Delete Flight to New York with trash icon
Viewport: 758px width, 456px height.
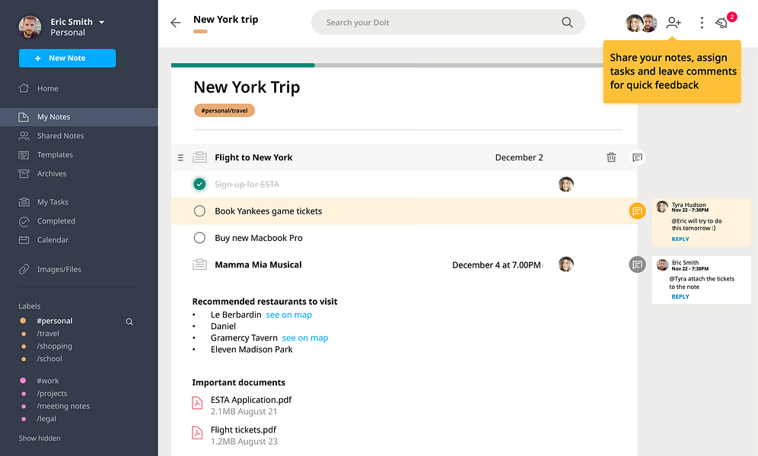611,157
